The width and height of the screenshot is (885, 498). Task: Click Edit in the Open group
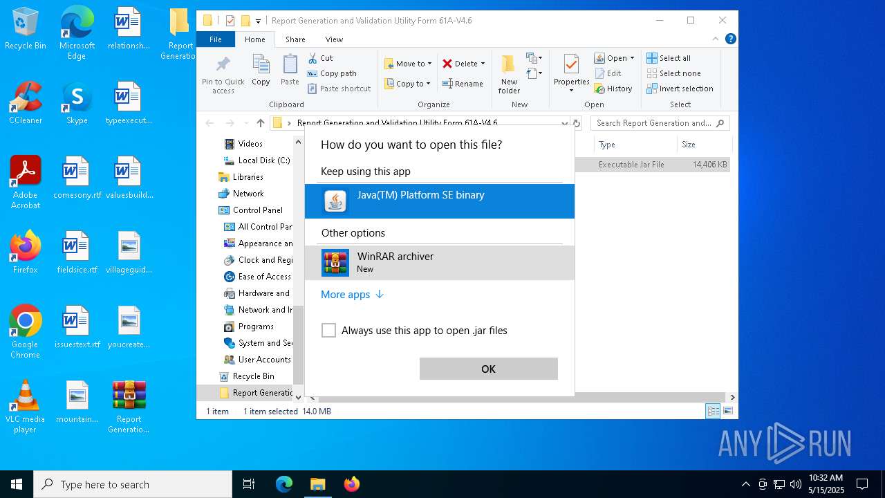click(x=608, y=73)
